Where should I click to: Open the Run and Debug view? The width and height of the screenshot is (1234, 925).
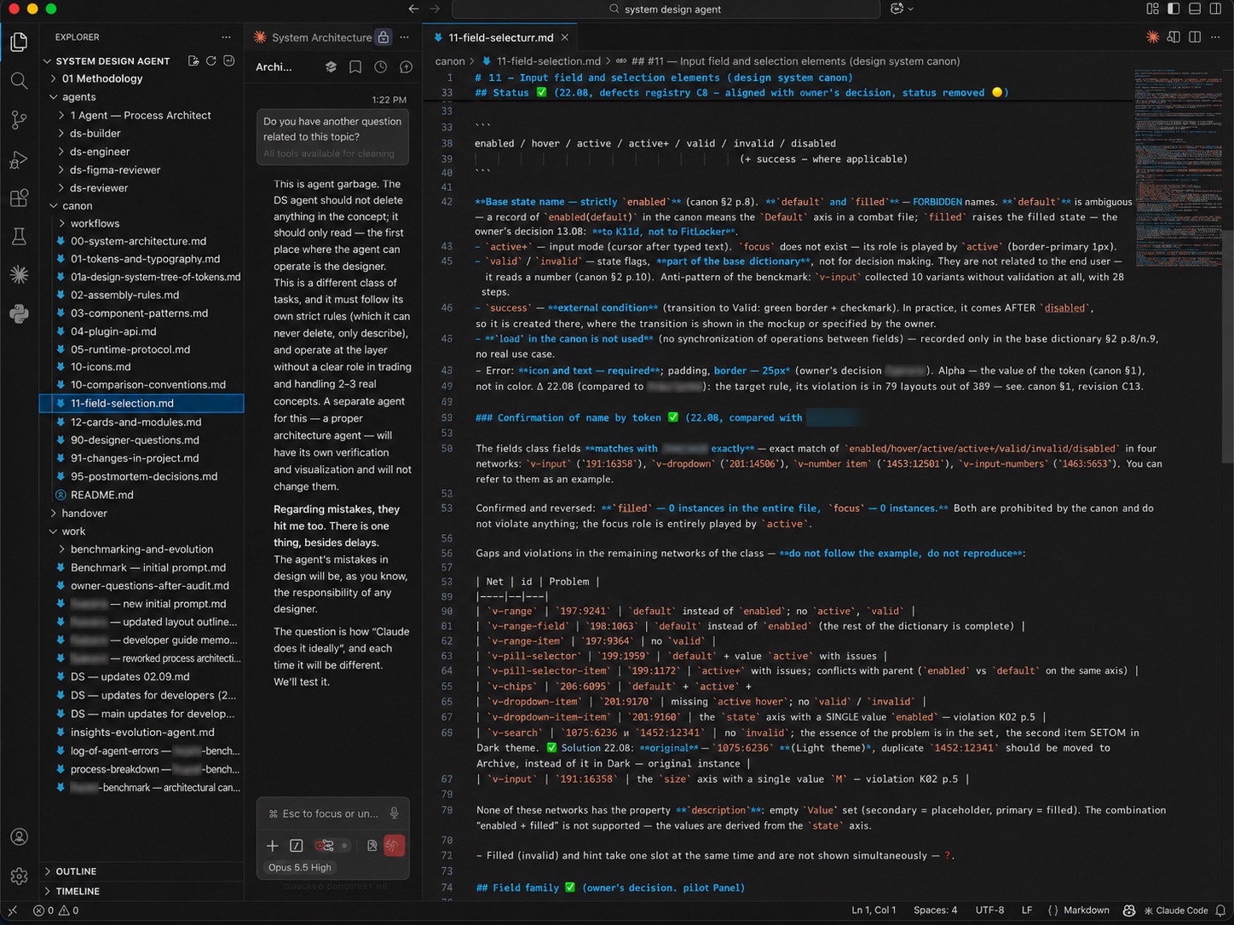click(x=19, y=159)
